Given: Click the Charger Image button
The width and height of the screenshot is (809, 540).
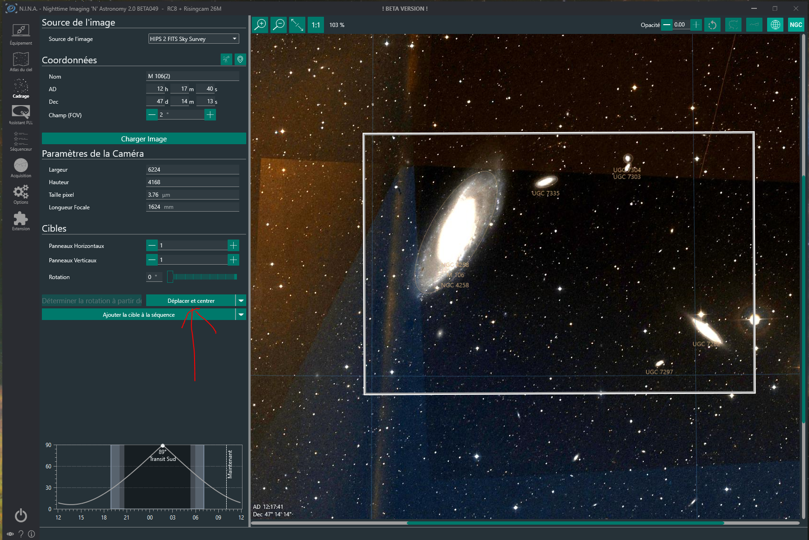Looking at the screenshot, I should click(144, 139).
